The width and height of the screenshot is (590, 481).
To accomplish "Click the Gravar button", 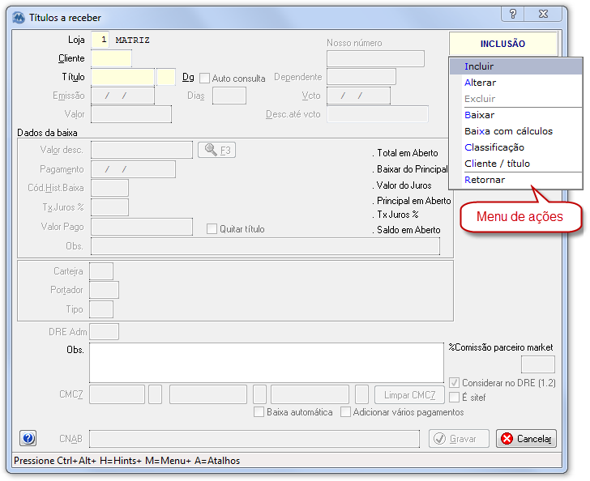I will click(x=459, y=439).
